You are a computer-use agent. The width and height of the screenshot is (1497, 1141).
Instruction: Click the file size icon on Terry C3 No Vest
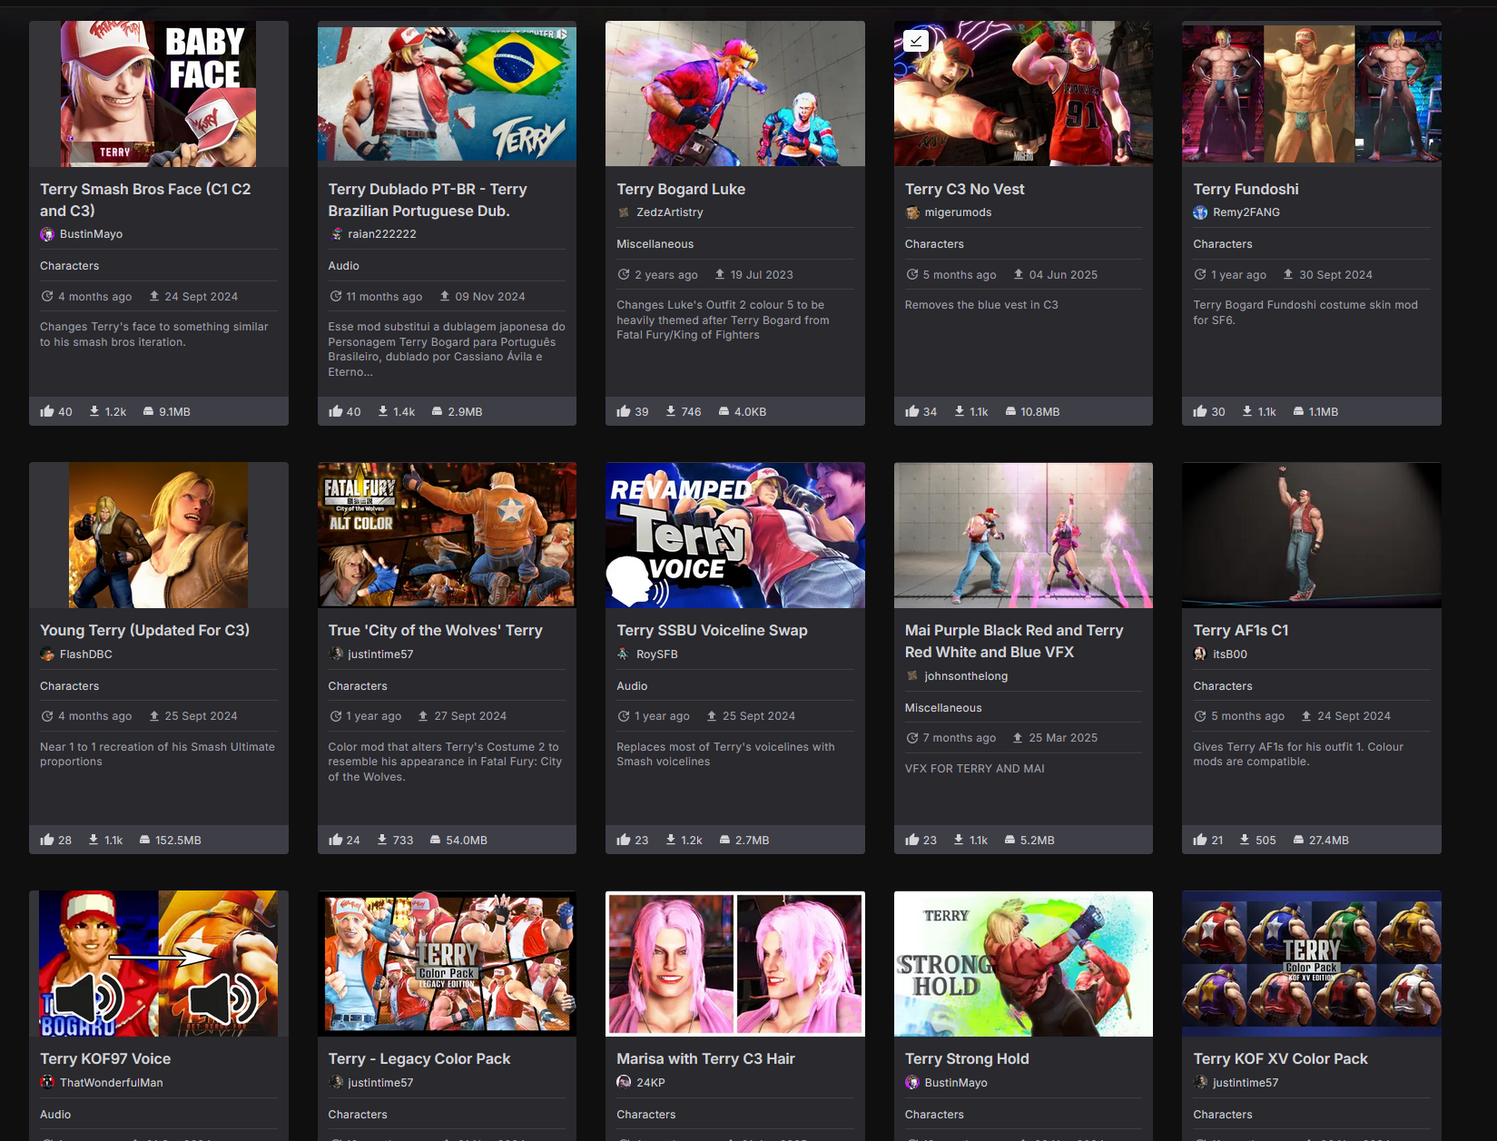1010,411
